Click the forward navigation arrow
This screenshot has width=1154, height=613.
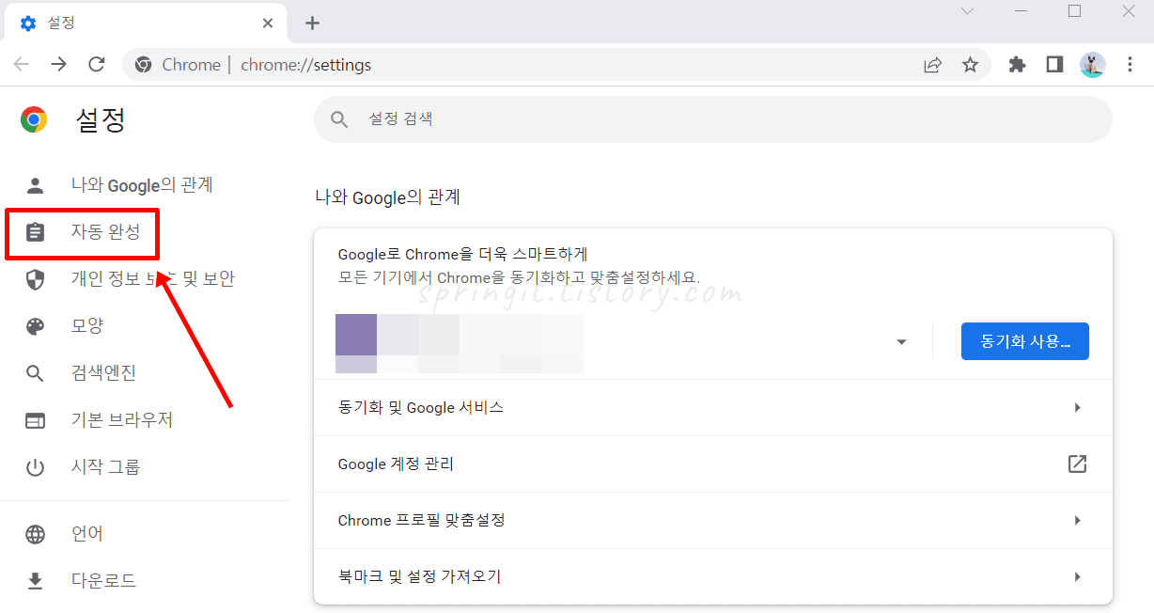click(58, 65)
